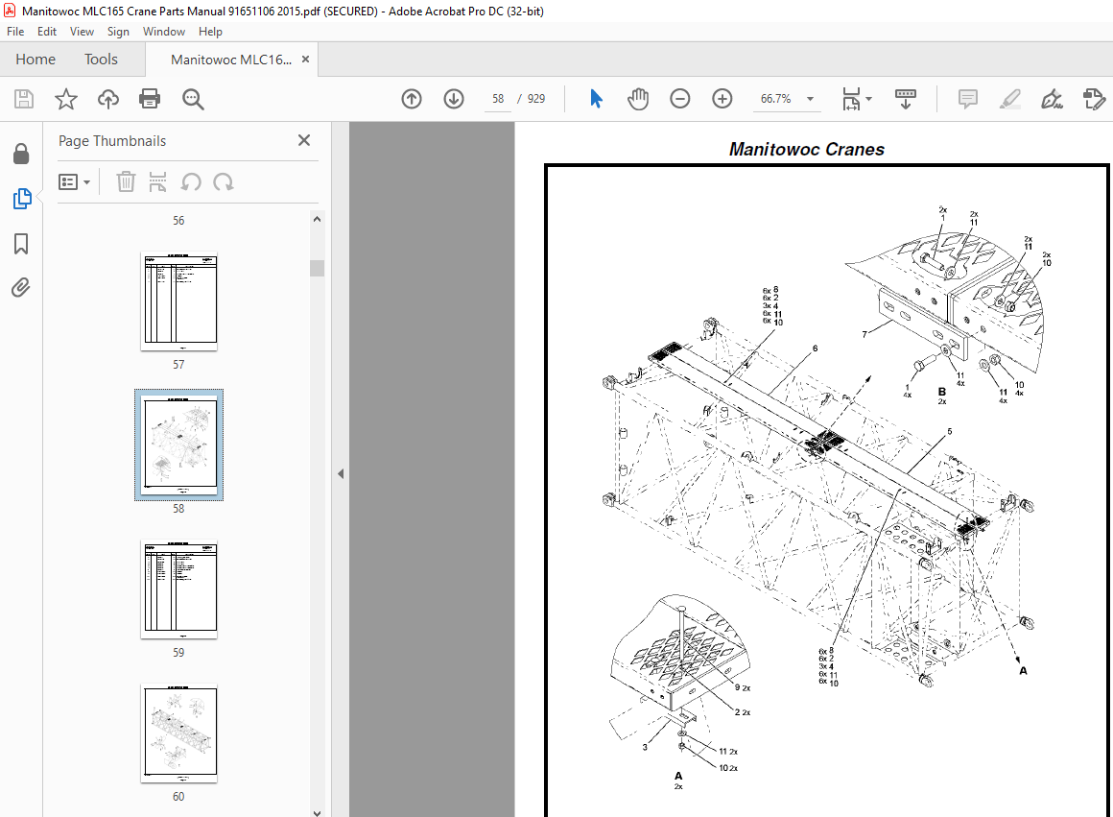Image resolution: width=1113 pixels, height=817 pixels.
Task: Collapse the navigation pane arrow
Action: click(341, 474)
